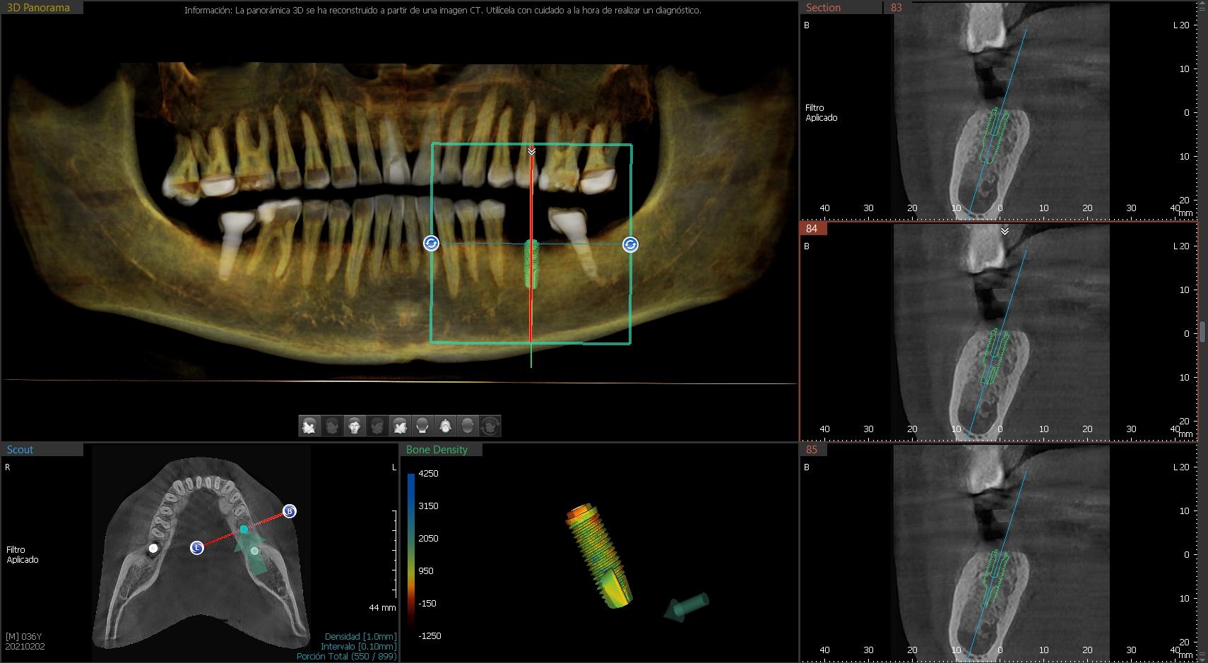Select the section slice numbered 85
This screenshot has height=663, width=1208.
pos(812,450)
